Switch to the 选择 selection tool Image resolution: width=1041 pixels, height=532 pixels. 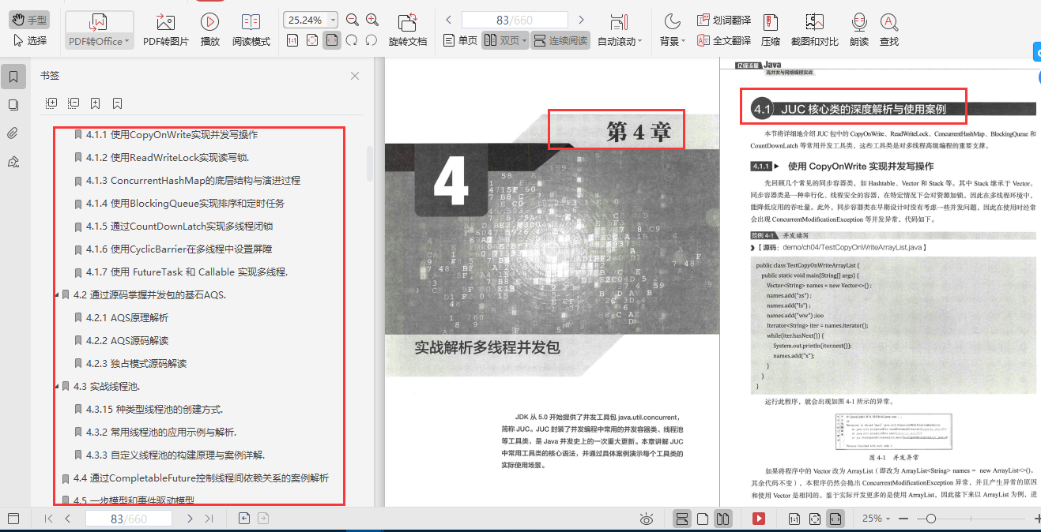(28, 40)
